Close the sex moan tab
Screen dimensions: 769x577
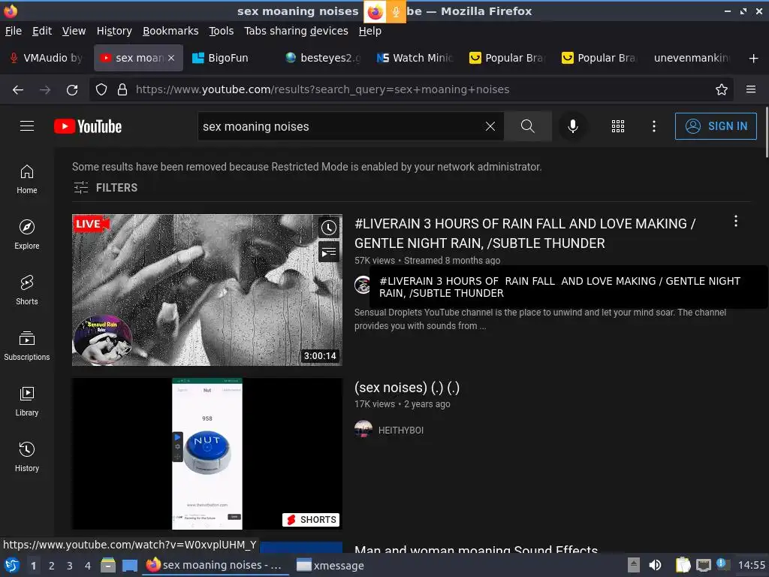(171, 58)
